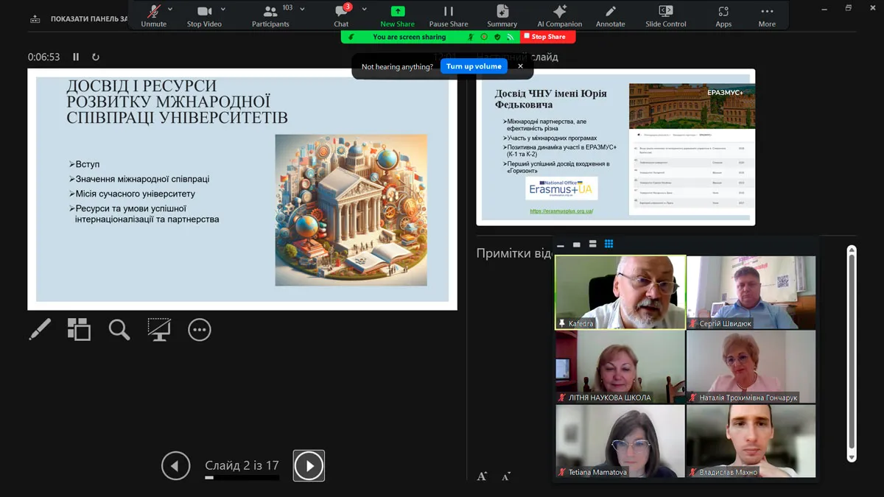This screenshot has height=497, width=884.
Task: Open the Apps panel in Zoom toolbar
Action: tap(723, 15)
